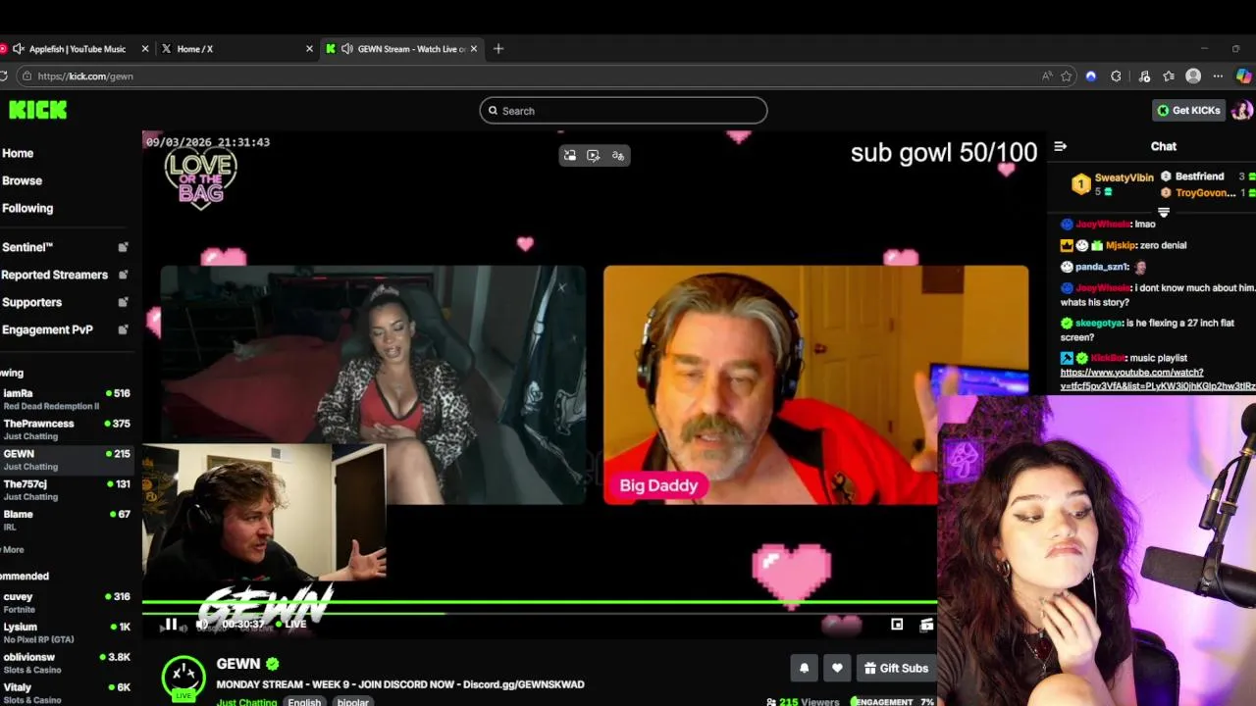Expand the More following channels list
1256x706 pixels.
(13, 550)
